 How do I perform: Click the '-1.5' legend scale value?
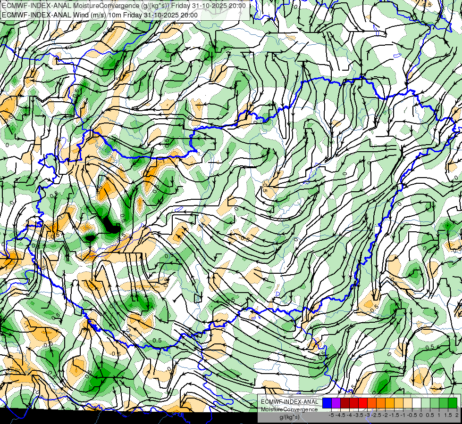click(394, 415)
